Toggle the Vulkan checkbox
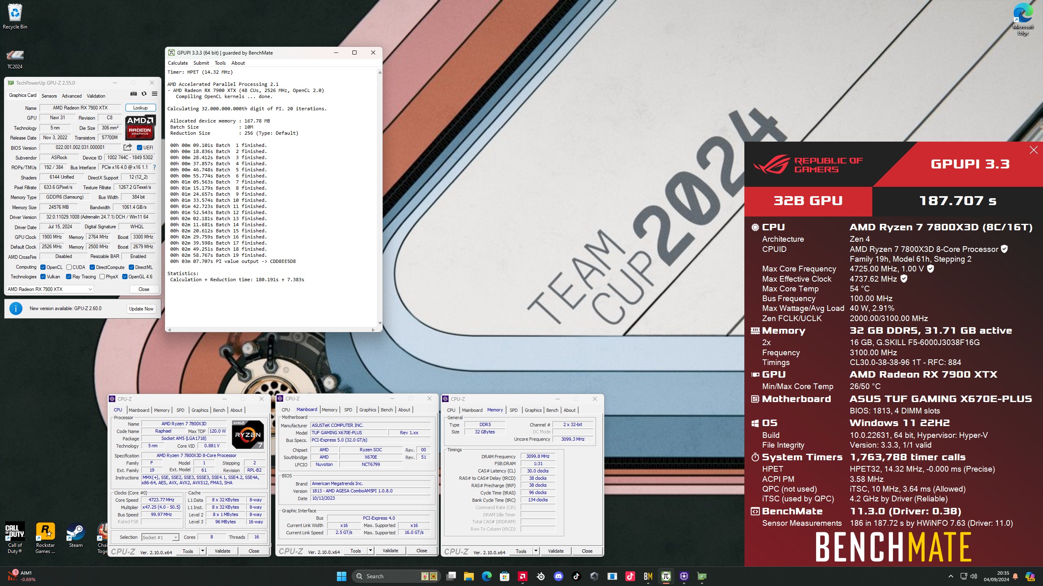Screen dimensions: 1043x586 pyautogui.click(x=43, y=277)
